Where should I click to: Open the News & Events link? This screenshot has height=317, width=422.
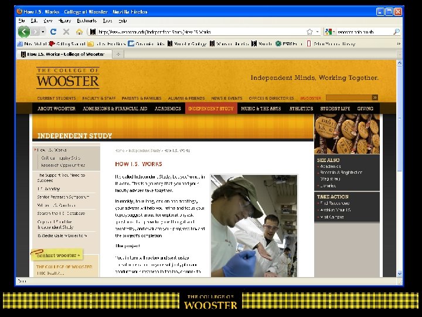pyautogui.click(x=227, y=99)
